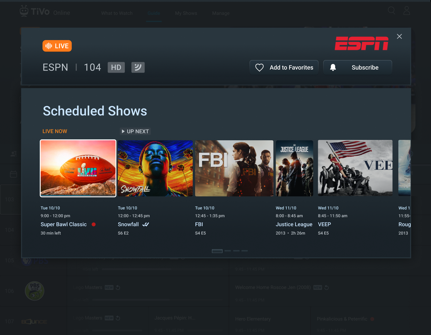This screenshot has height=335, width=431.
Task: Open the Super Bawl Classic thumbnail
Action: point(78,168)
